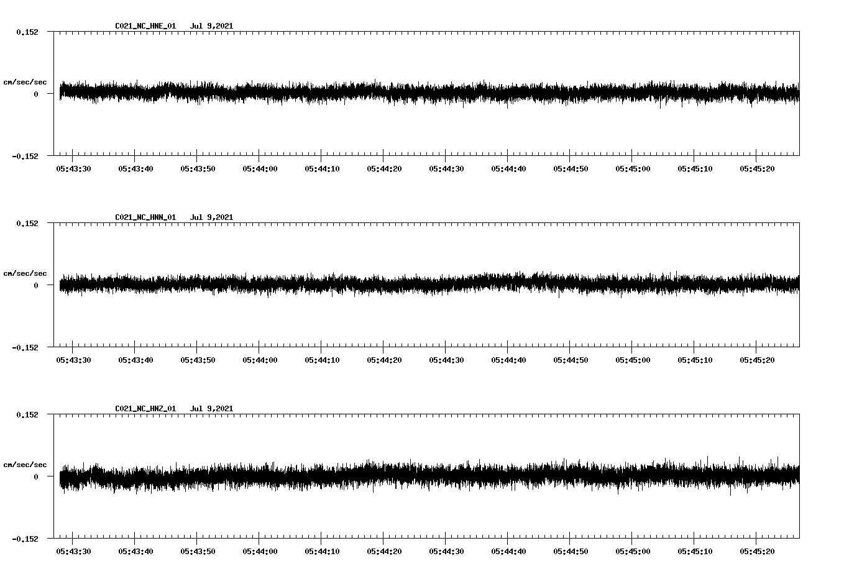
Task: Click the top plot's 0.152 amplitude label
Action: tap(29, 30)
